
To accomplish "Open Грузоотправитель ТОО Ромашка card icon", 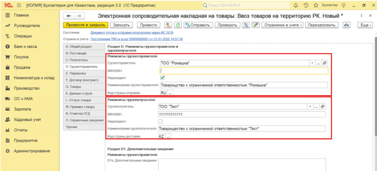I will tap(325, 63).
